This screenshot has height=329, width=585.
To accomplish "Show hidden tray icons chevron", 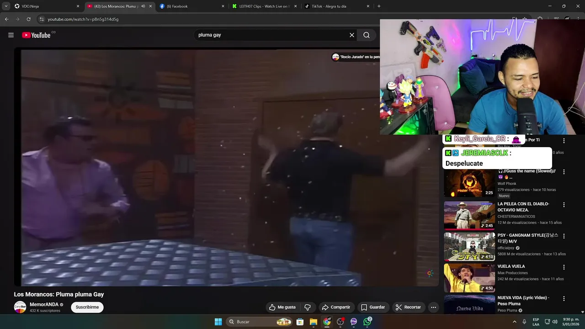I will coord(514,322).
